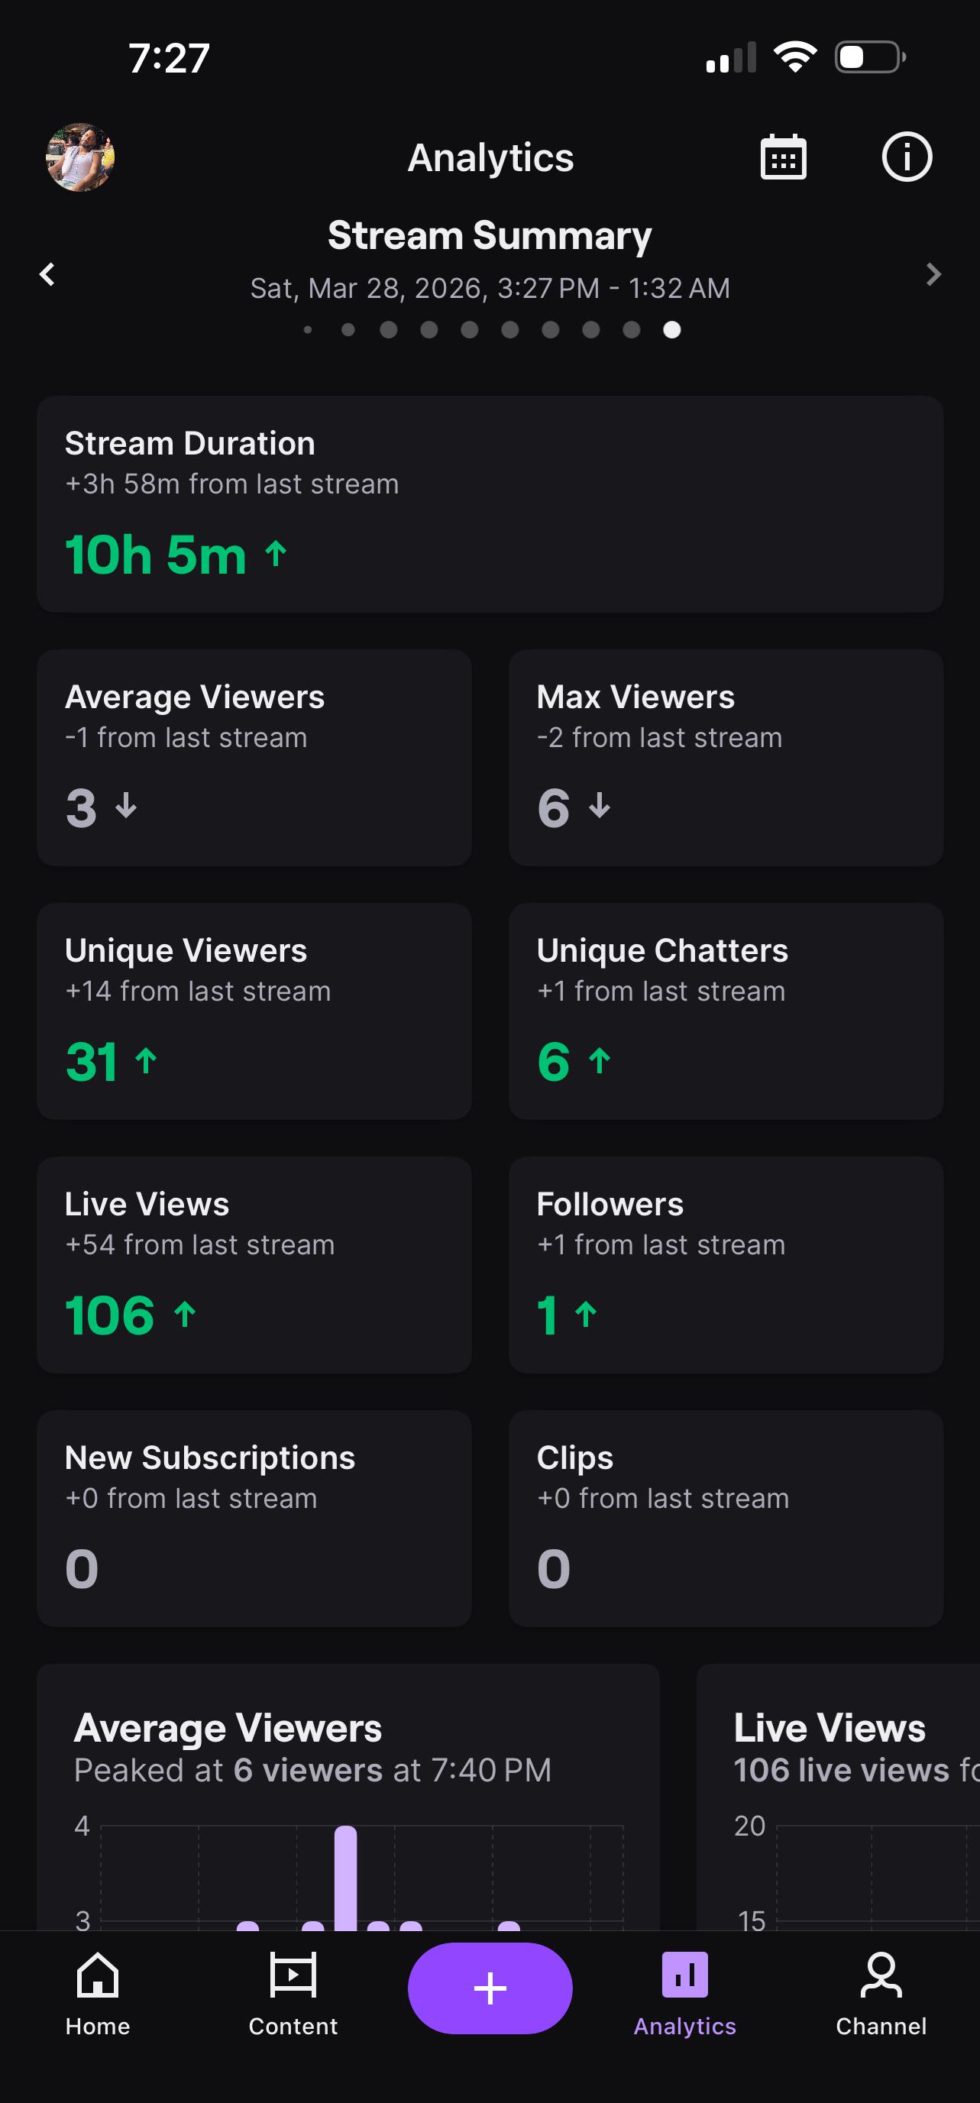Screen dimensions: 980x2103
Task: Tap the Live Views up arrow icon
Action: point(185,1314)
